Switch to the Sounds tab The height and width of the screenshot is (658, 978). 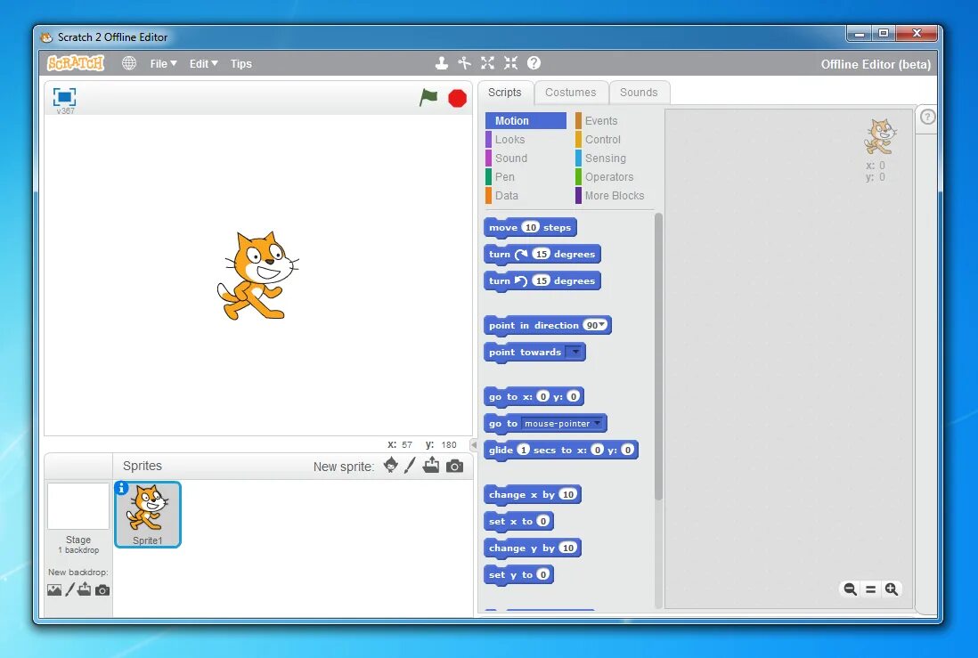[x=639, y=93]
